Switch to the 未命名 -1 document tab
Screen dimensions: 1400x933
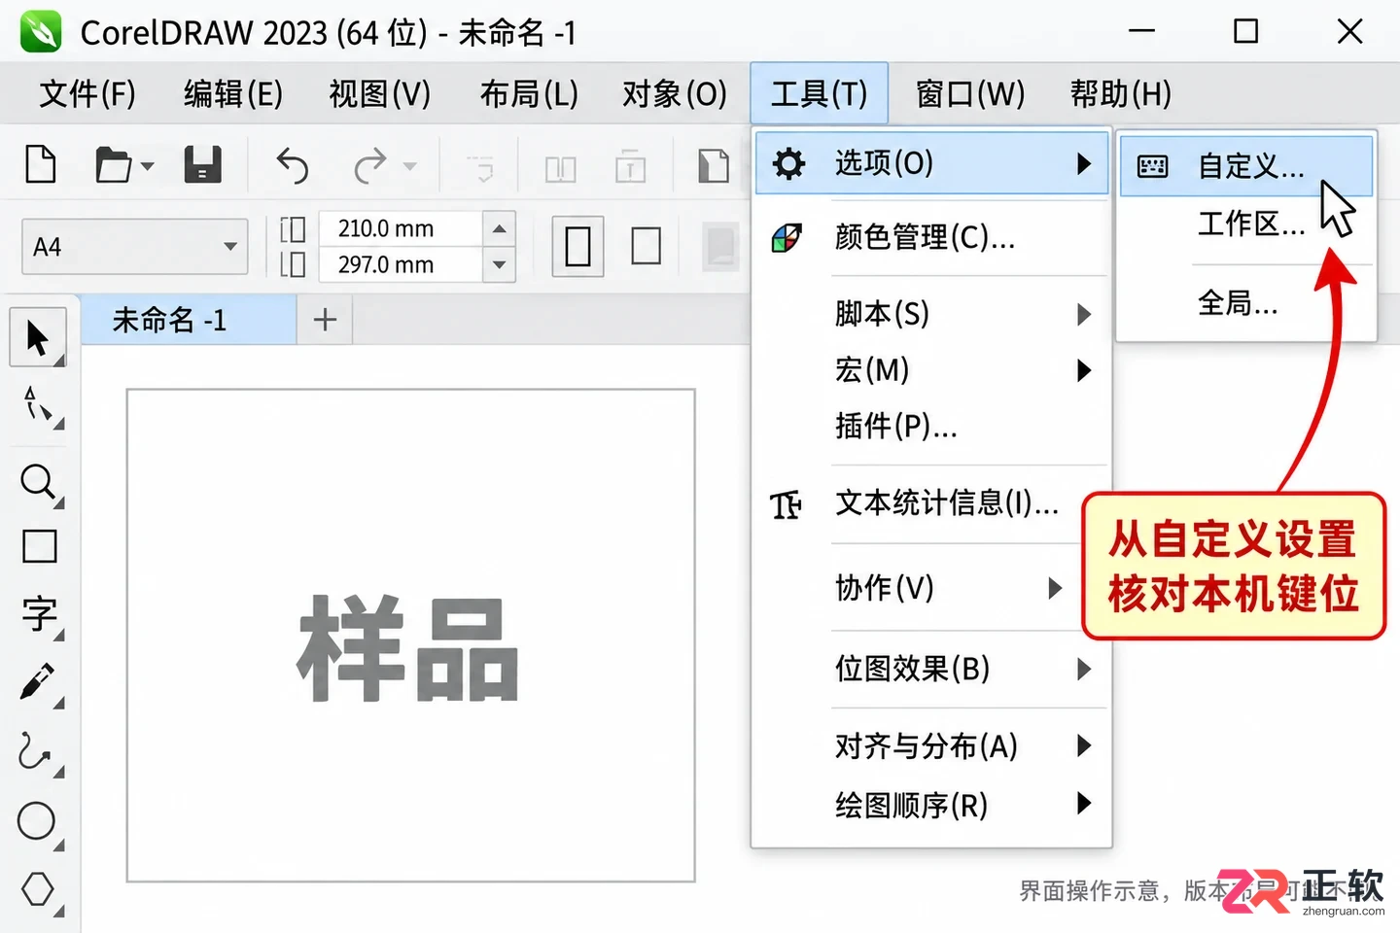189,320
